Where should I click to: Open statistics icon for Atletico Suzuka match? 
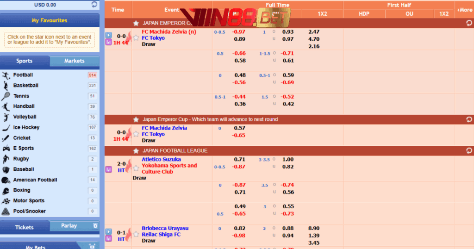[108, 169]
